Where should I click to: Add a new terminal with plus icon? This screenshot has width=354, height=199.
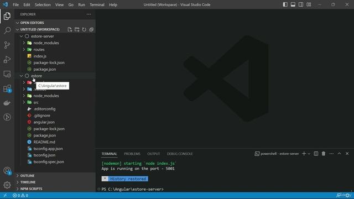pyautogui.click(x=304, y=154)
